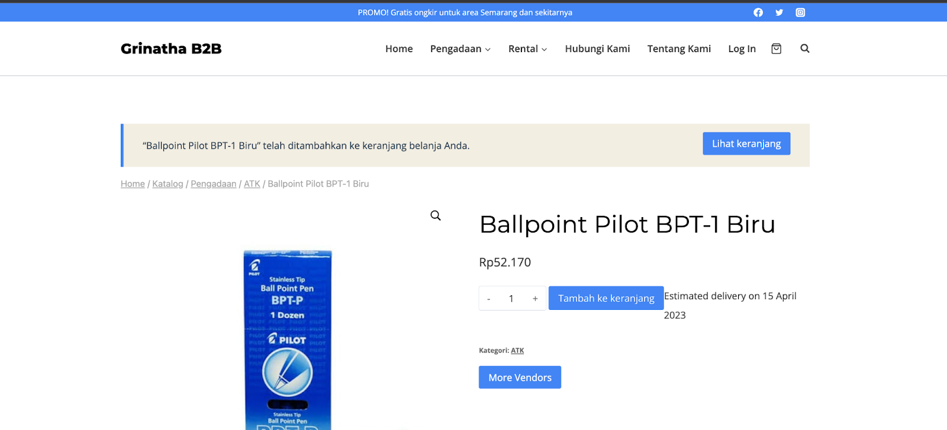Open the Instagram profile icon

[x=800, y=12]
